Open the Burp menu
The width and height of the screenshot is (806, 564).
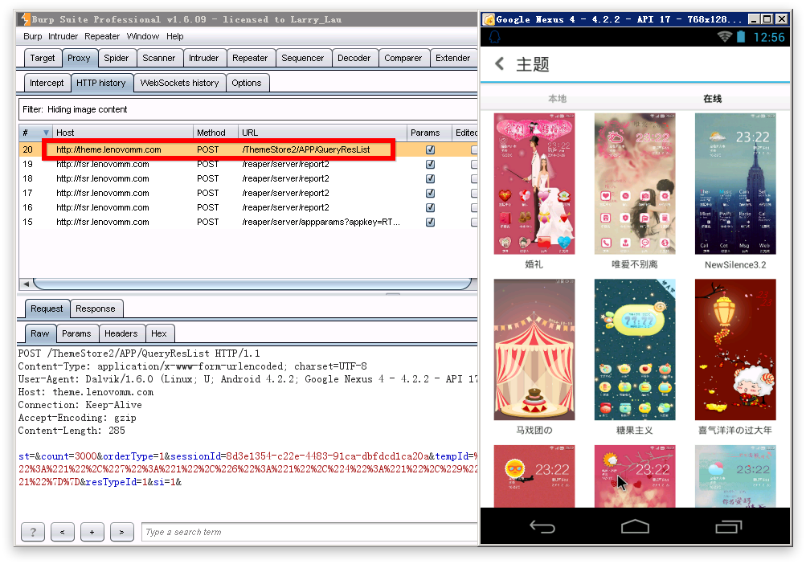[32, 36]
